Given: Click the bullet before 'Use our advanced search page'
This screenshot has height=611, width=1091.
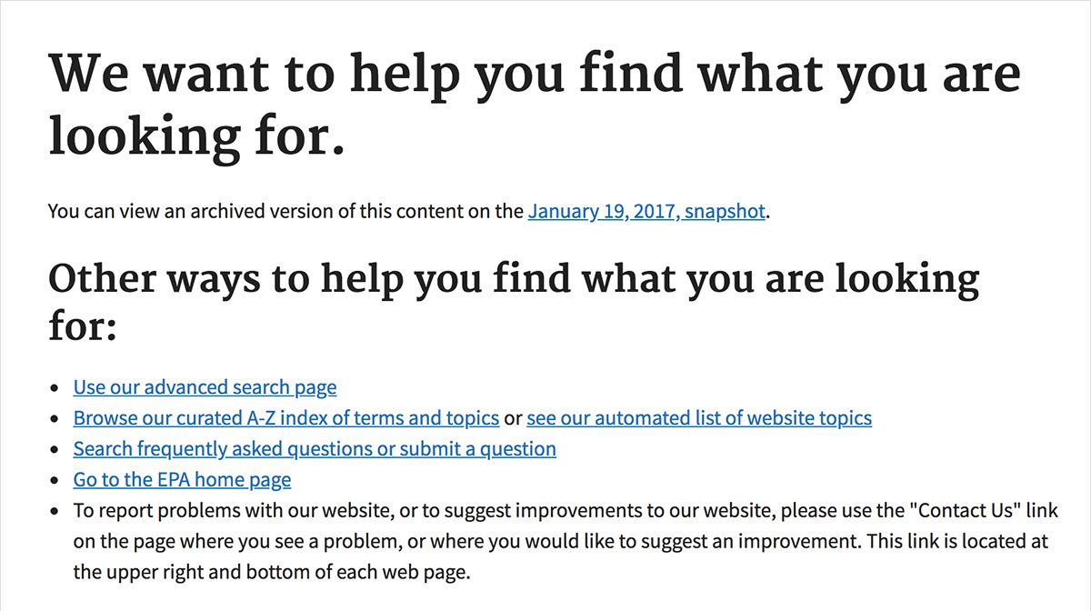Looking at the screenshot, I should point(55,388).
